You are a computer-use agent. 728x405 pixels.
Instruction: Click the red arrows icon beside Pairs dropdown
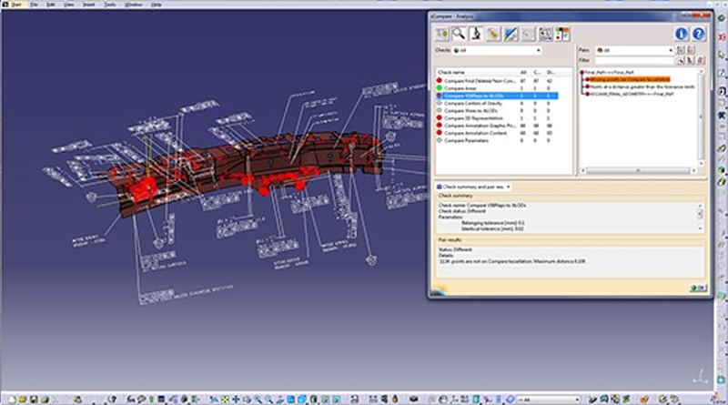[x=691, y=50]
